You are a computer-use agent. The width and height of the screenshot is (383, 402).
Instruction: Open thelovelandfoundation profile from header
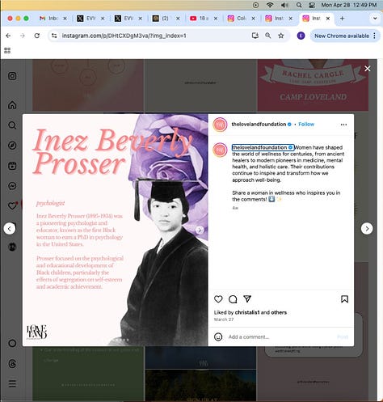259,125
